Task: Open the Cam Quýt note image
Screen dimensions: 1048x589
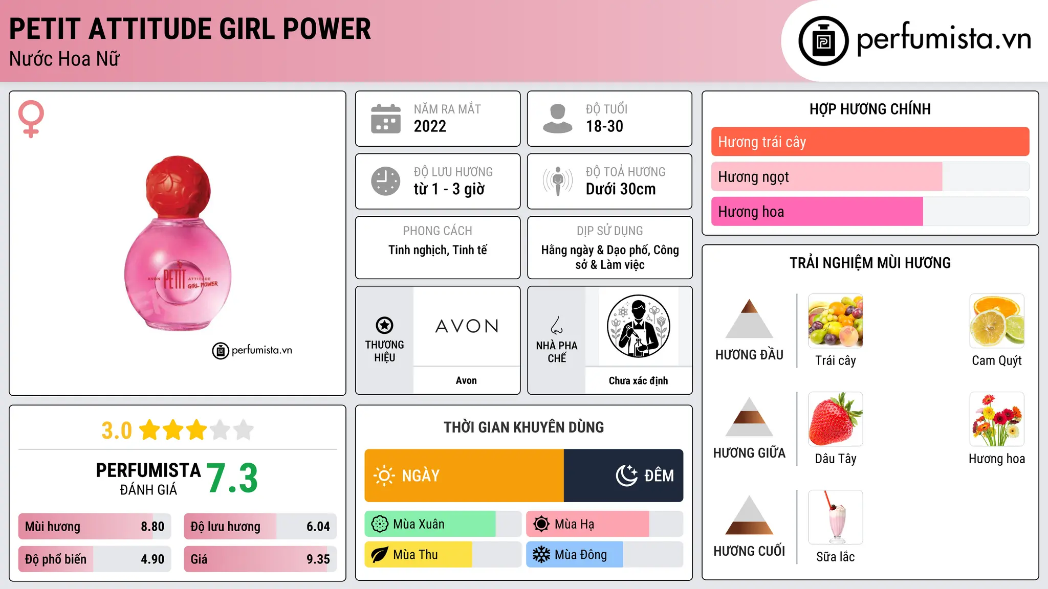Action: coord(997,321)
